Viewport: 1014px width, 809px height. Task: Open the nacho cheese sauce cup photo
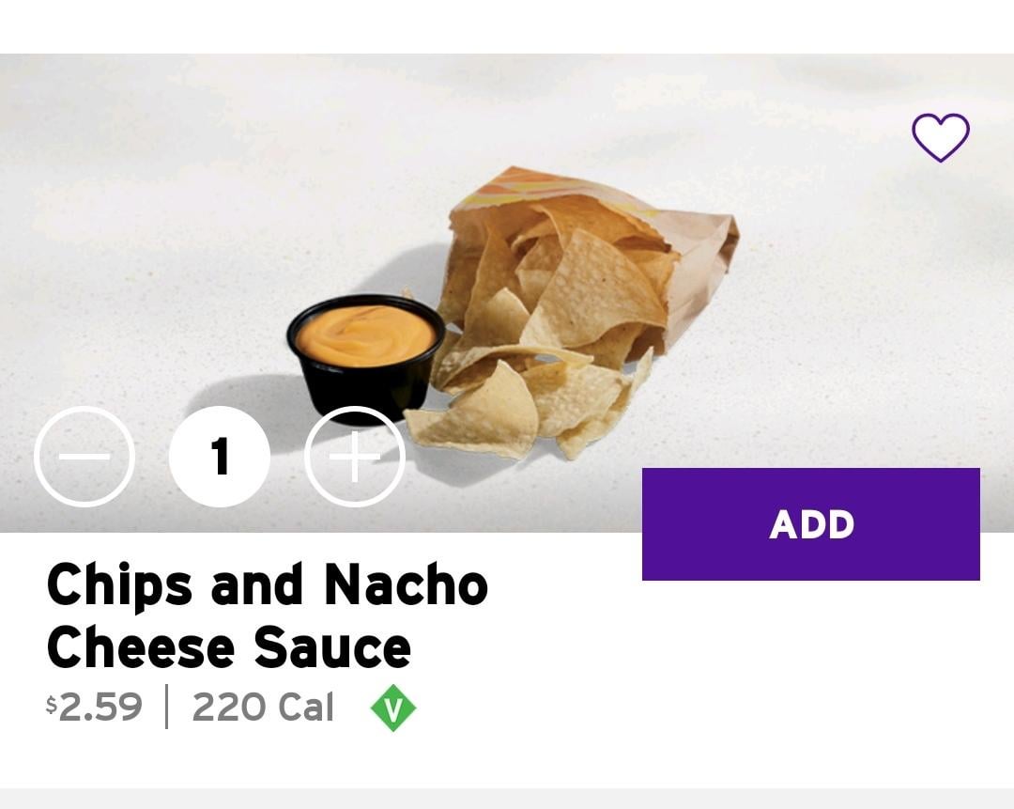pos(366,358)
